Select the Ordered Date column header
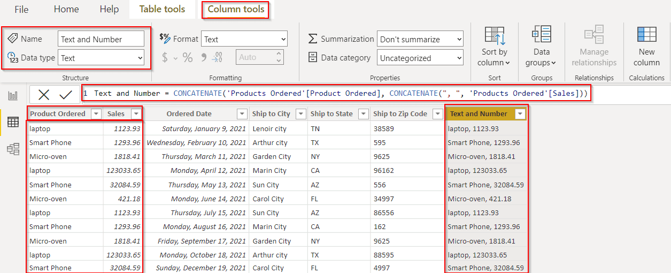Viewport: 671px width, 273px height. tap(189, 113)
